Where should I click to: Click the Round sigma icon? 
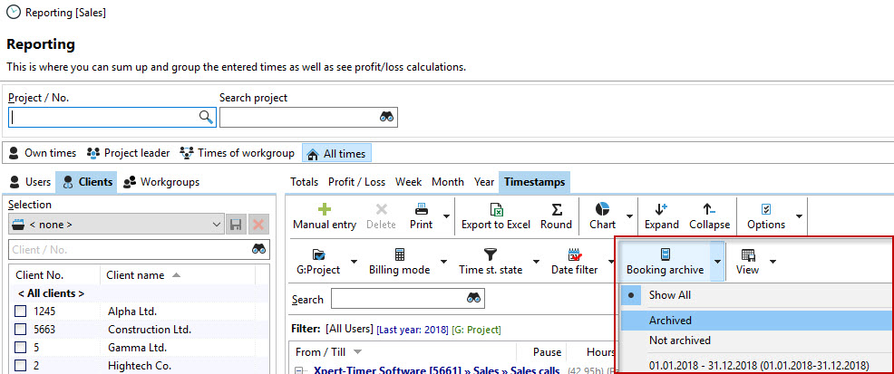coord(556,209)
